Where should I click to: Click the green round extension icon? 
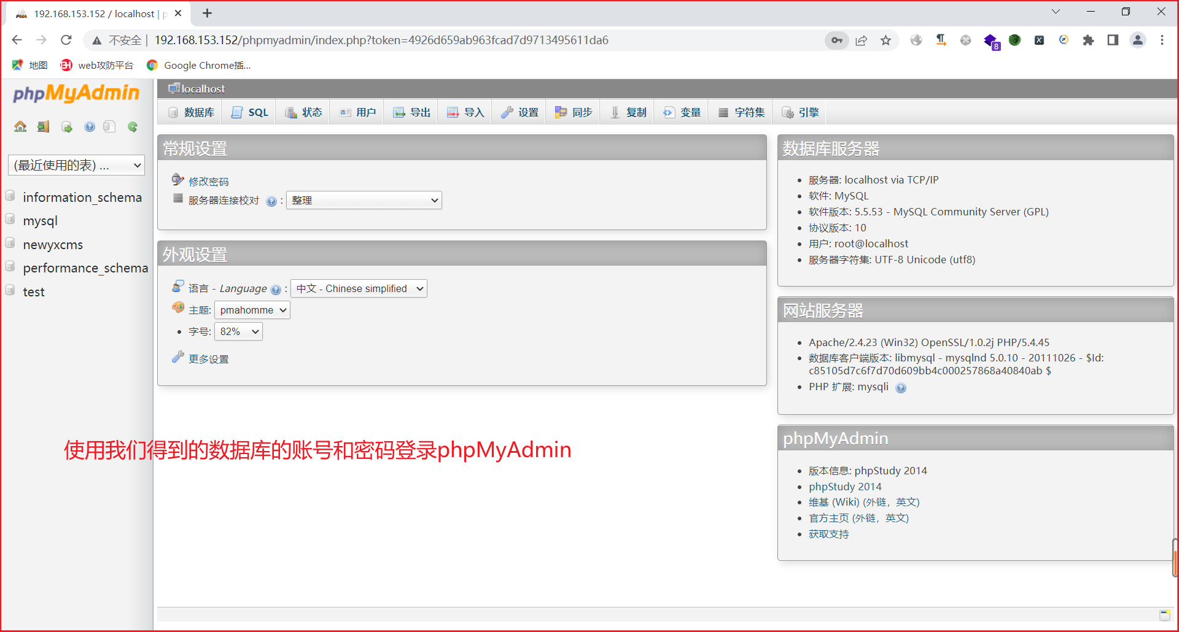1014,40
